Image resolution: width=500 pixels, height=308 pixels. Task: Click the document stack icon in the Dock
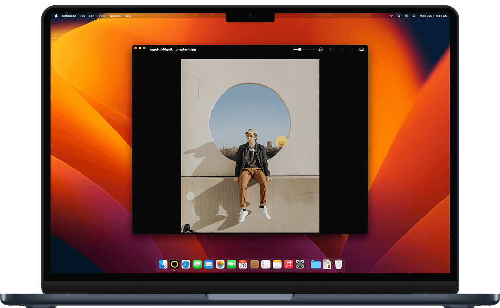pos(327,264)
